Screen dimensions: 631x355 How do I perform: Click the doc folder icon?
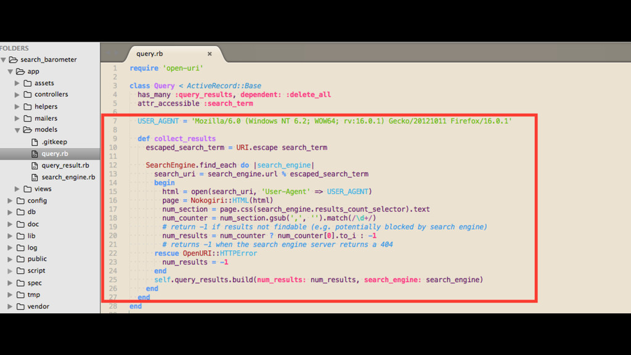[x=20, y=224]
